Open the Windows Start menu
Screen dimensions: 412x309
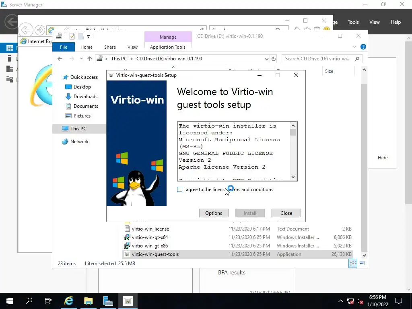click(x=10, y=301)
